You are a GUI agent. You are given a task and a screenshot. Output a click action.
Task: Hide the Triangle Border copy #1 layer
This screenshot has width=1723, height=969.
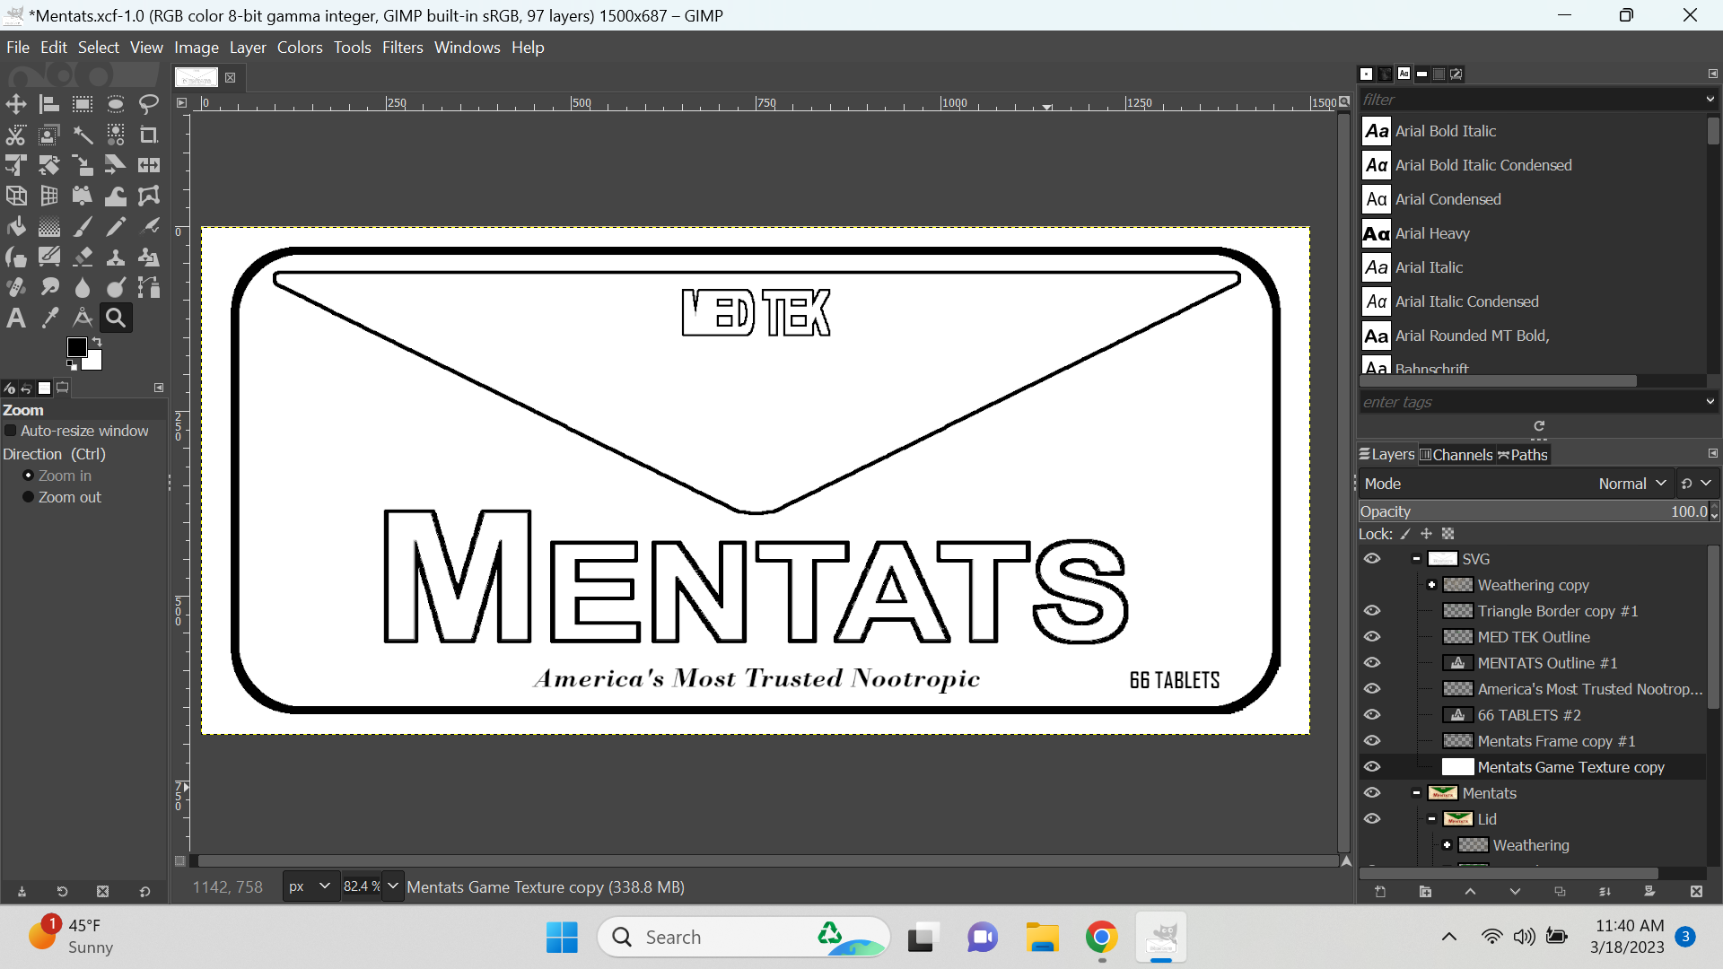click(x=1372, y=611)
